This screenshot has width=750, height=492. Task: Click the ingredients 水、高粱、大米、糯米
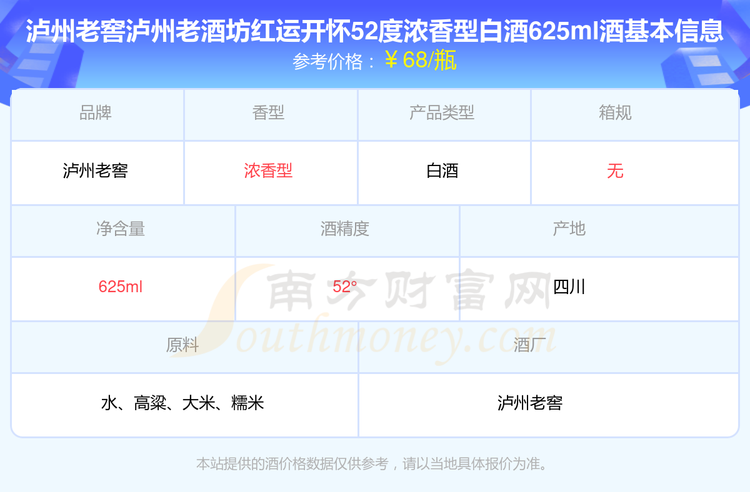(x=182, y=403)
